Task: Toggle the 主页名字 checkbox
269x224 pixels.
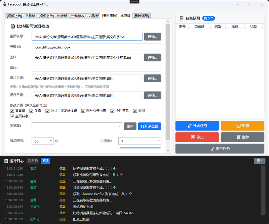Action: coord(12,116)
